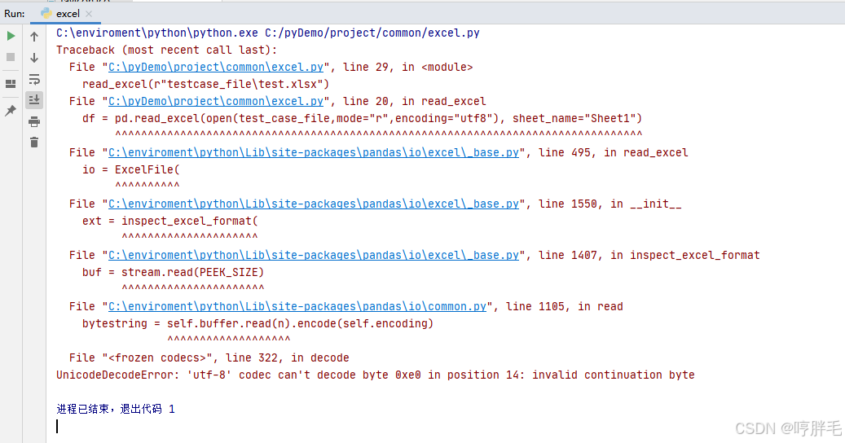Open excel.py link at line 29
845x443 pixels.
[216, 68]
